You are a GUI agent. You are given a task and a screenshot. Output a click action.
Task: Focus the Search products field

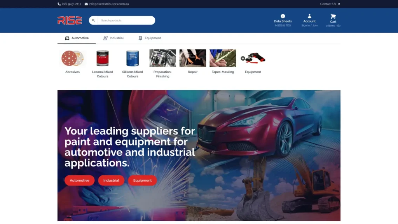click(x=126, y=20)
